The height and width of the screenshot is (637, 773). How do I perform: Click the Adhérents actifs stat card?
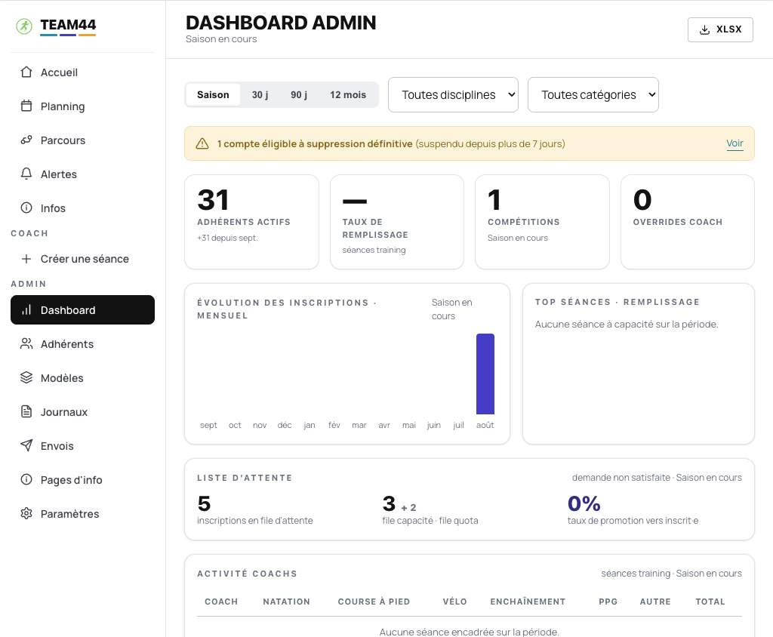click(x=251, y=222)
